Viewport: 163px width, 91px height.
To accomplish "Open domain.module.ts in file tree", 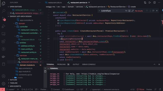I will click(27, 65).
